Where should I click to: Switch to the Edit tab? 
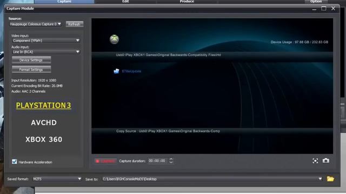pyautogui.click(x=125, y=2)
